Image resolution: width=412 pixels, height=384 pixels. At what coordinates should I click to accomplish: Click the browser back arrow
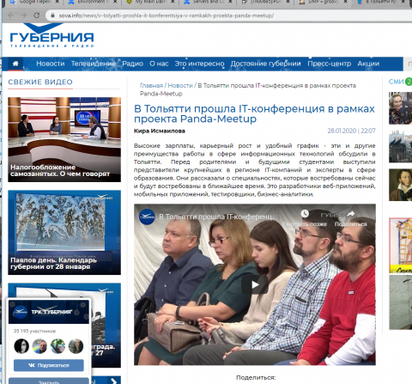point(11,15)
